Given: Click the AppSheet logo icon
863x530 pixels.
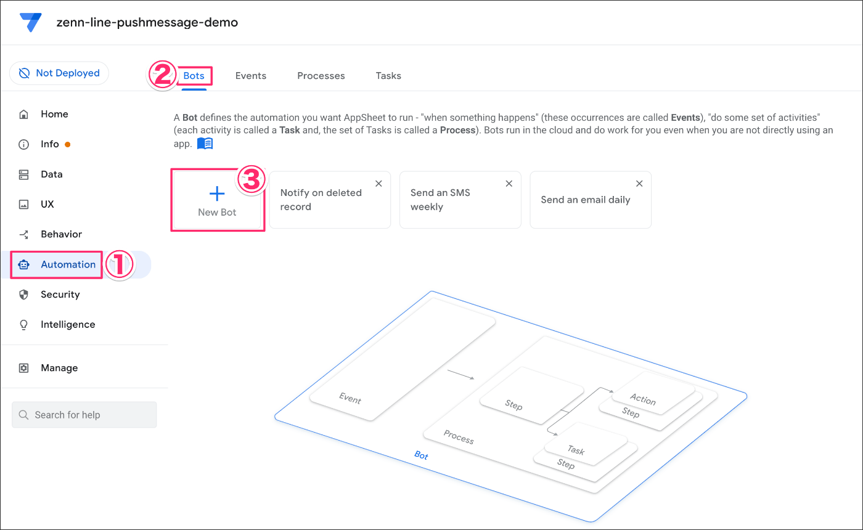Looking at the screenshot, I should 30,22.
